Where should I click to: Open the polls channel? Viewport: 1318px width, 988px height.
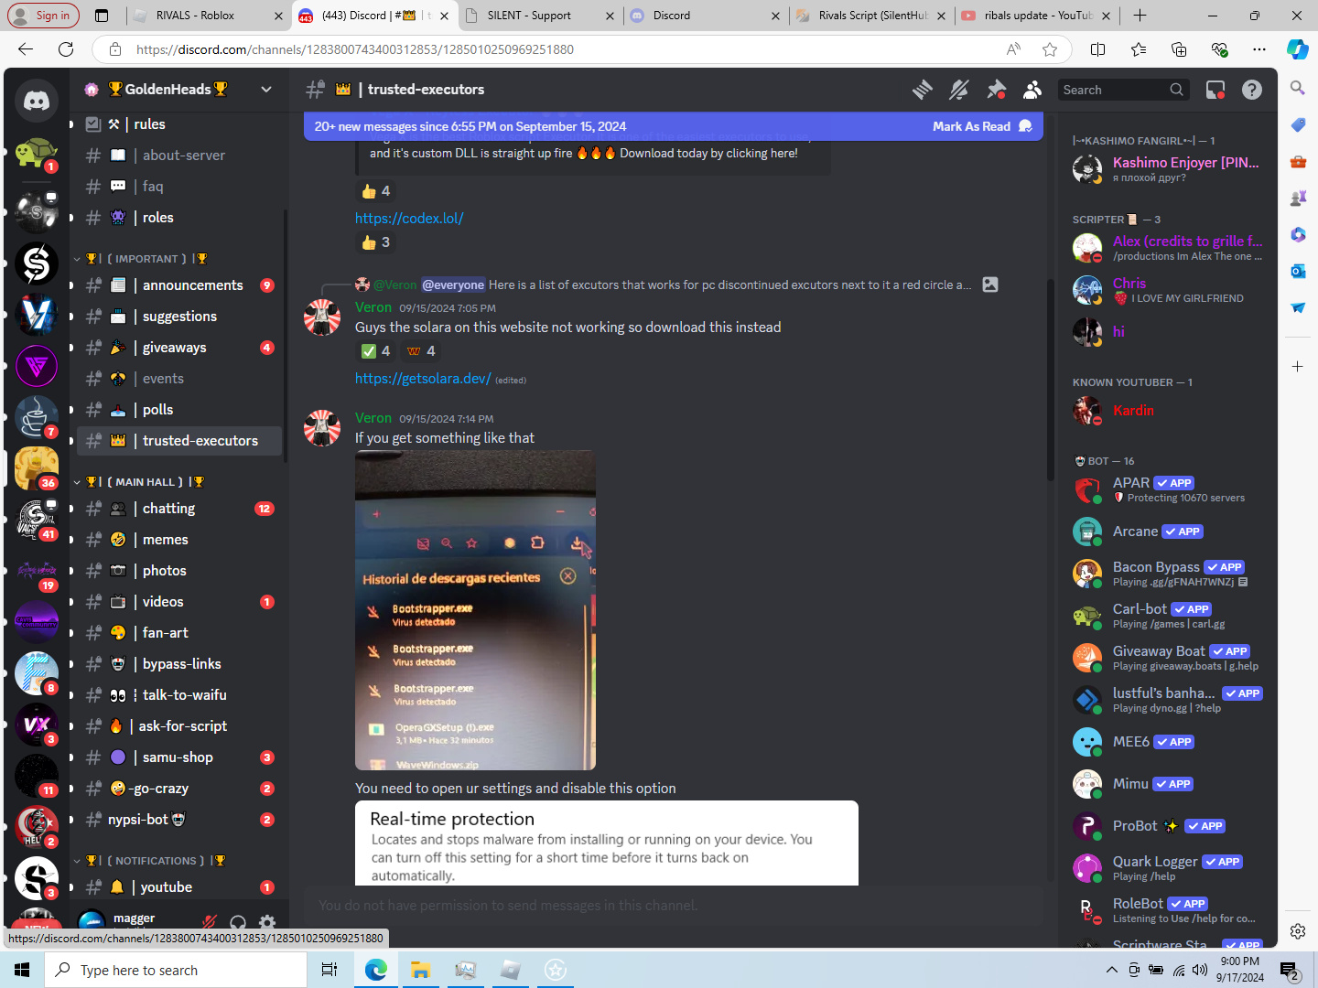click(x=179, y=410)
